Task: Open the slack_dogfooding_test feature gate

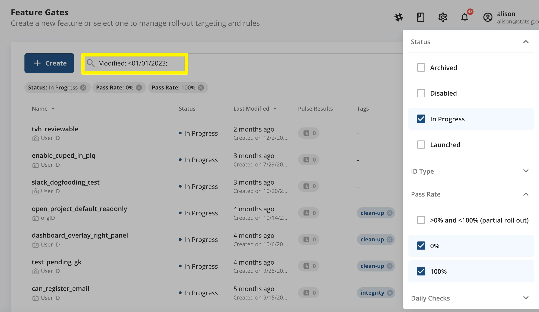Action: (x=65, y=182)
